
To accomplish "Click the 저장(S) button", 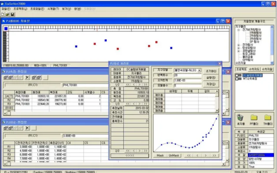I will [211, 84].
